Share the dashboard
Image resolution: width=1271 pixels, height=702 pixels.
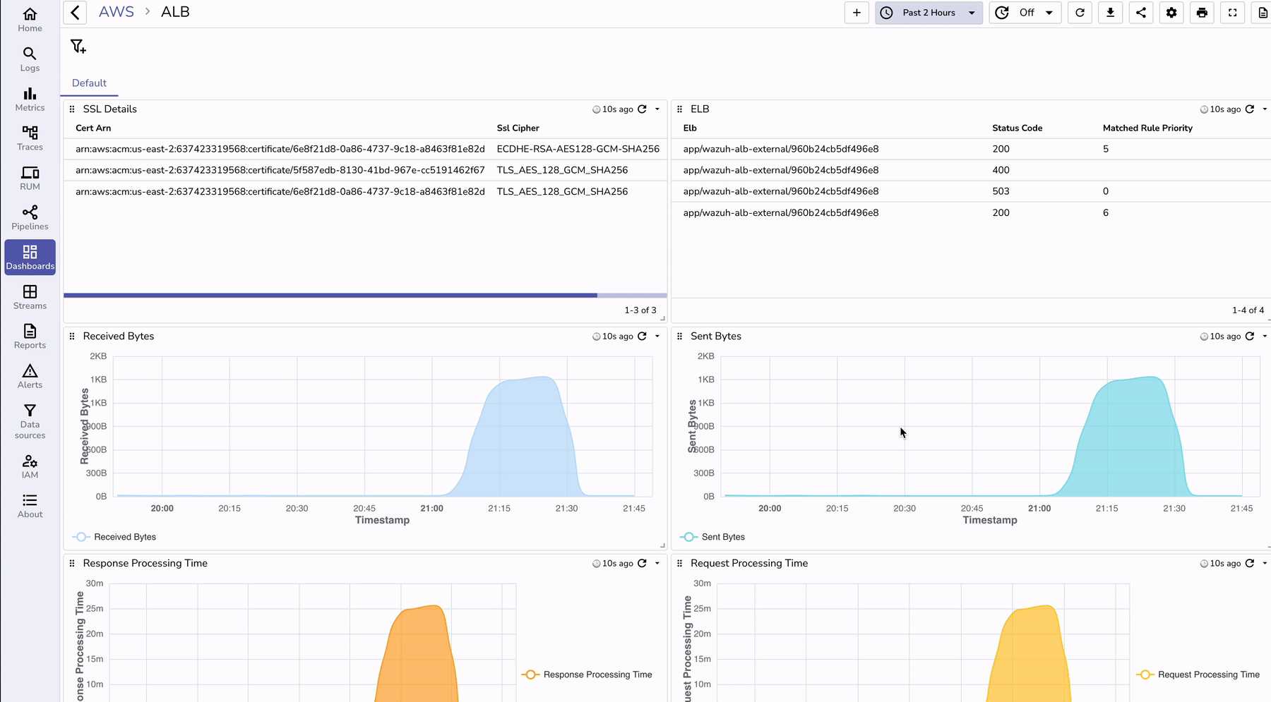pyautogui.click(x=1140, y=13)
